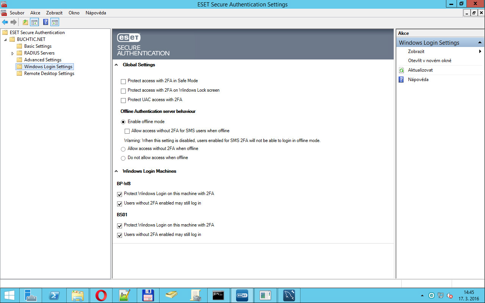Open the floppy-disk hex editor taskbar icon
485x303 pixels.
[x=148, y=295]
